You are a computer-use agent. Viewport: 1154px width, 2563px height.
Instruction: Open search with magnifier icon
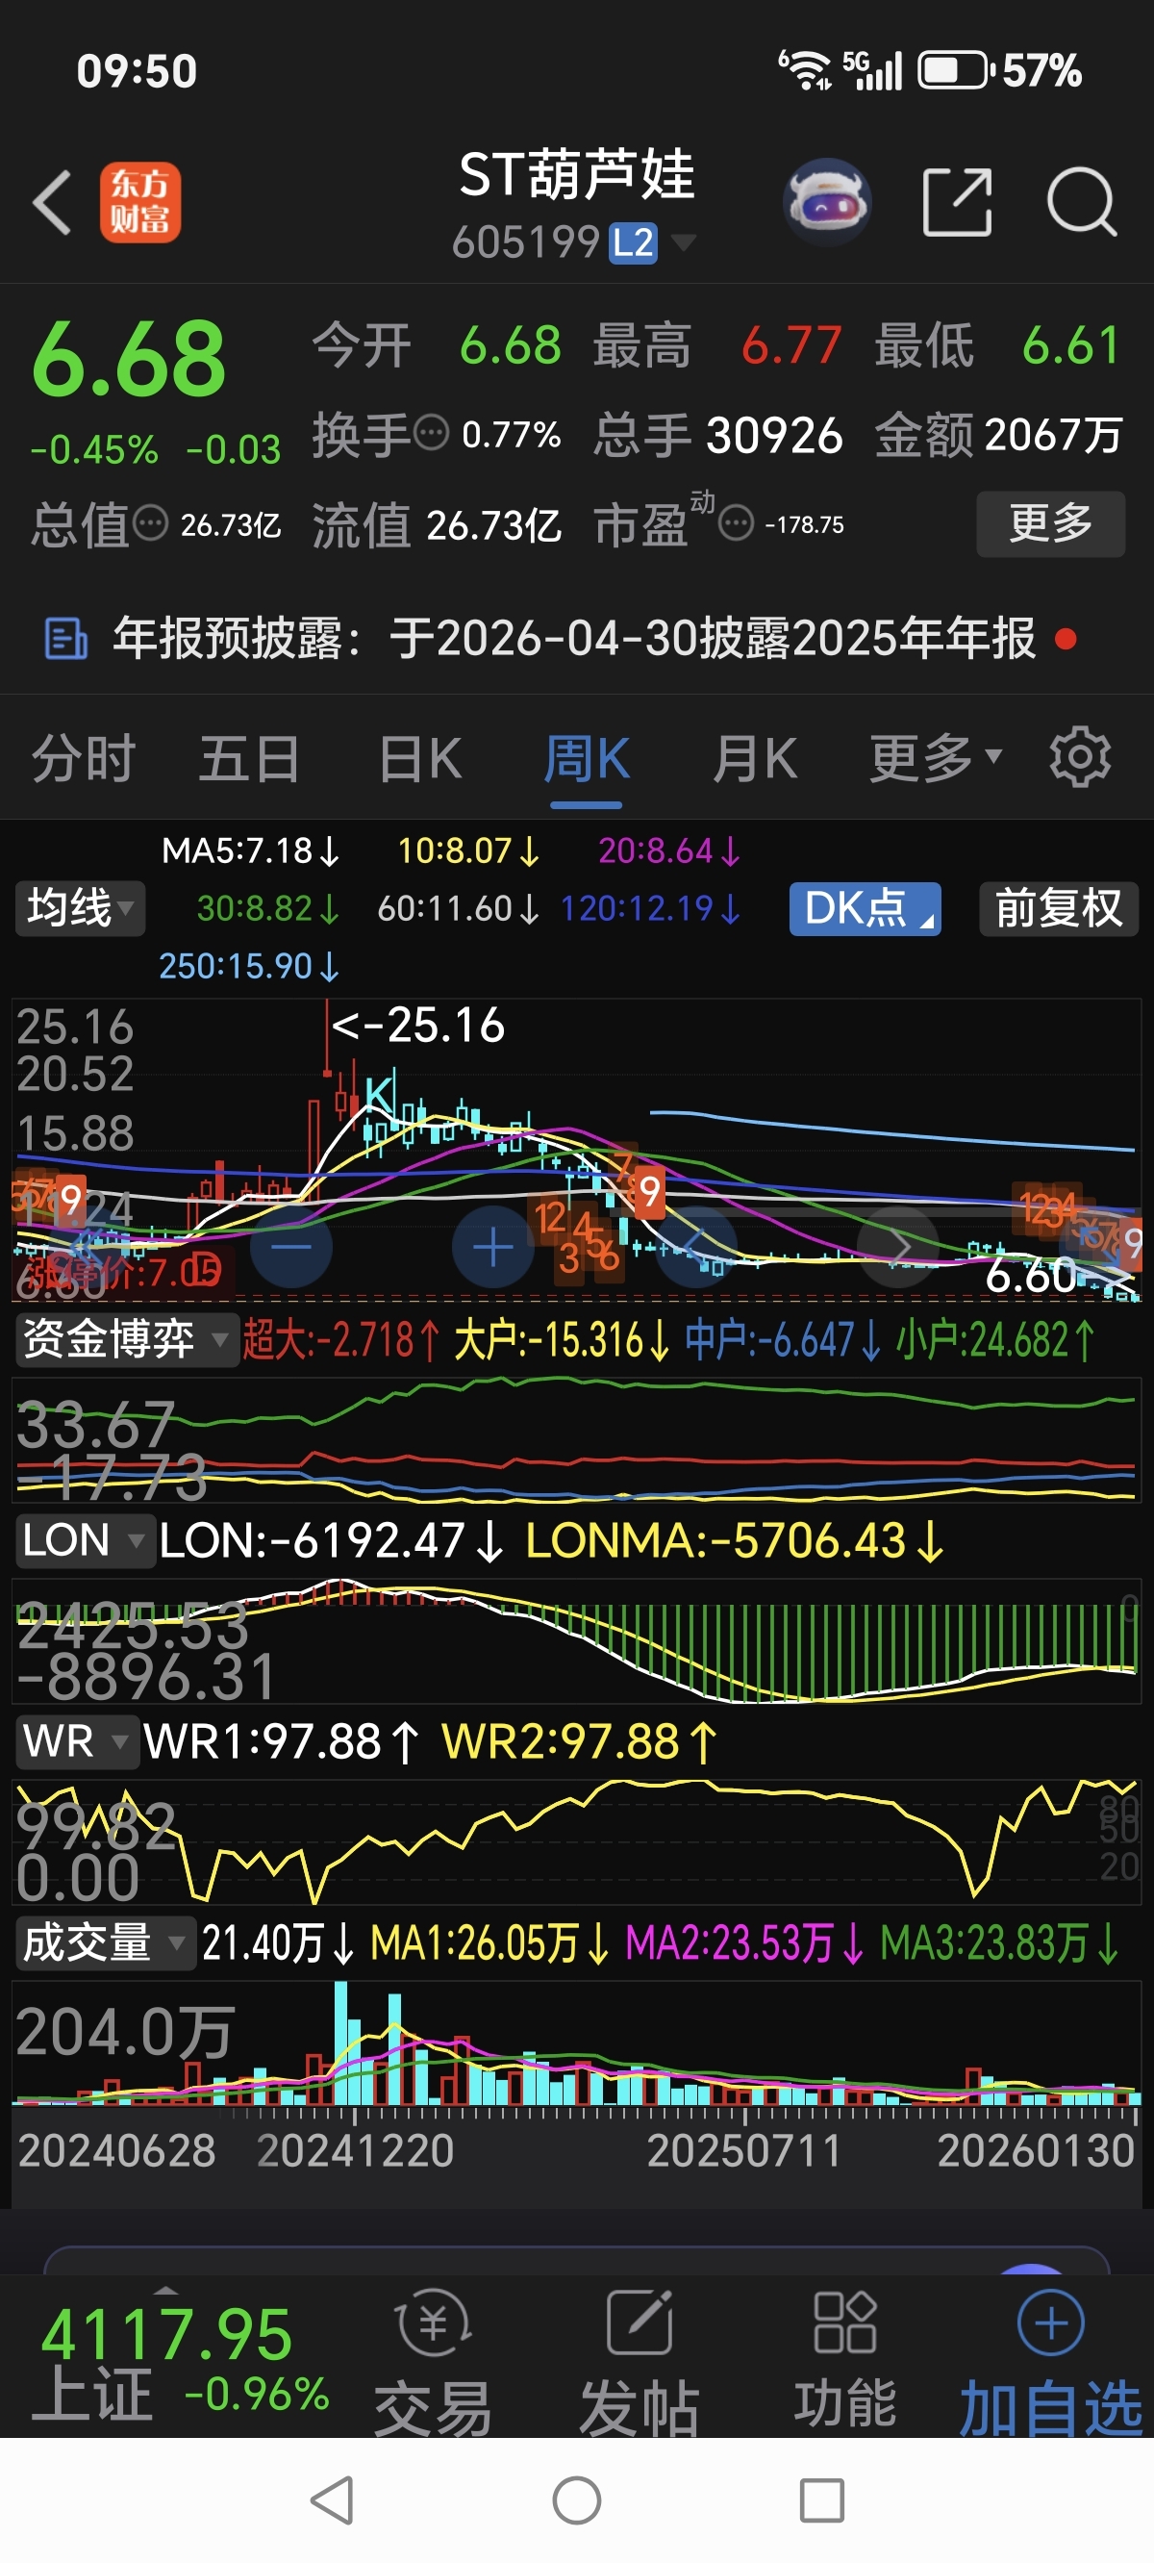click(x=1083, y=202)
